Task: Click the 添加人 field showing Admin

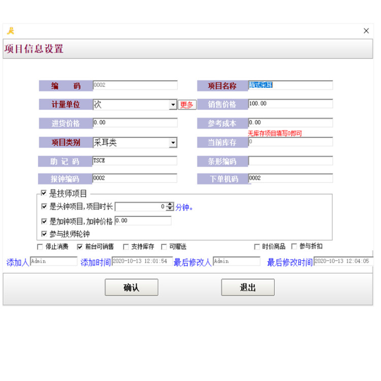Action: tap(53, 261)
